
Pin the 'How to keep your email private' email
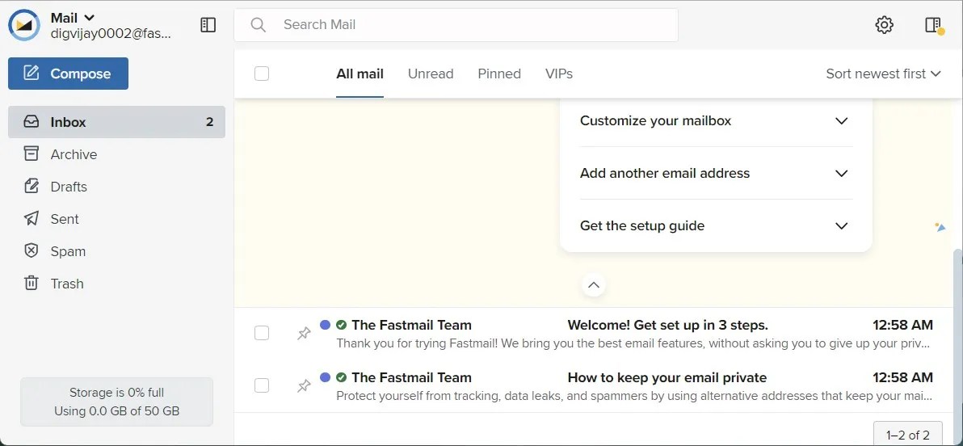[304, 385]
